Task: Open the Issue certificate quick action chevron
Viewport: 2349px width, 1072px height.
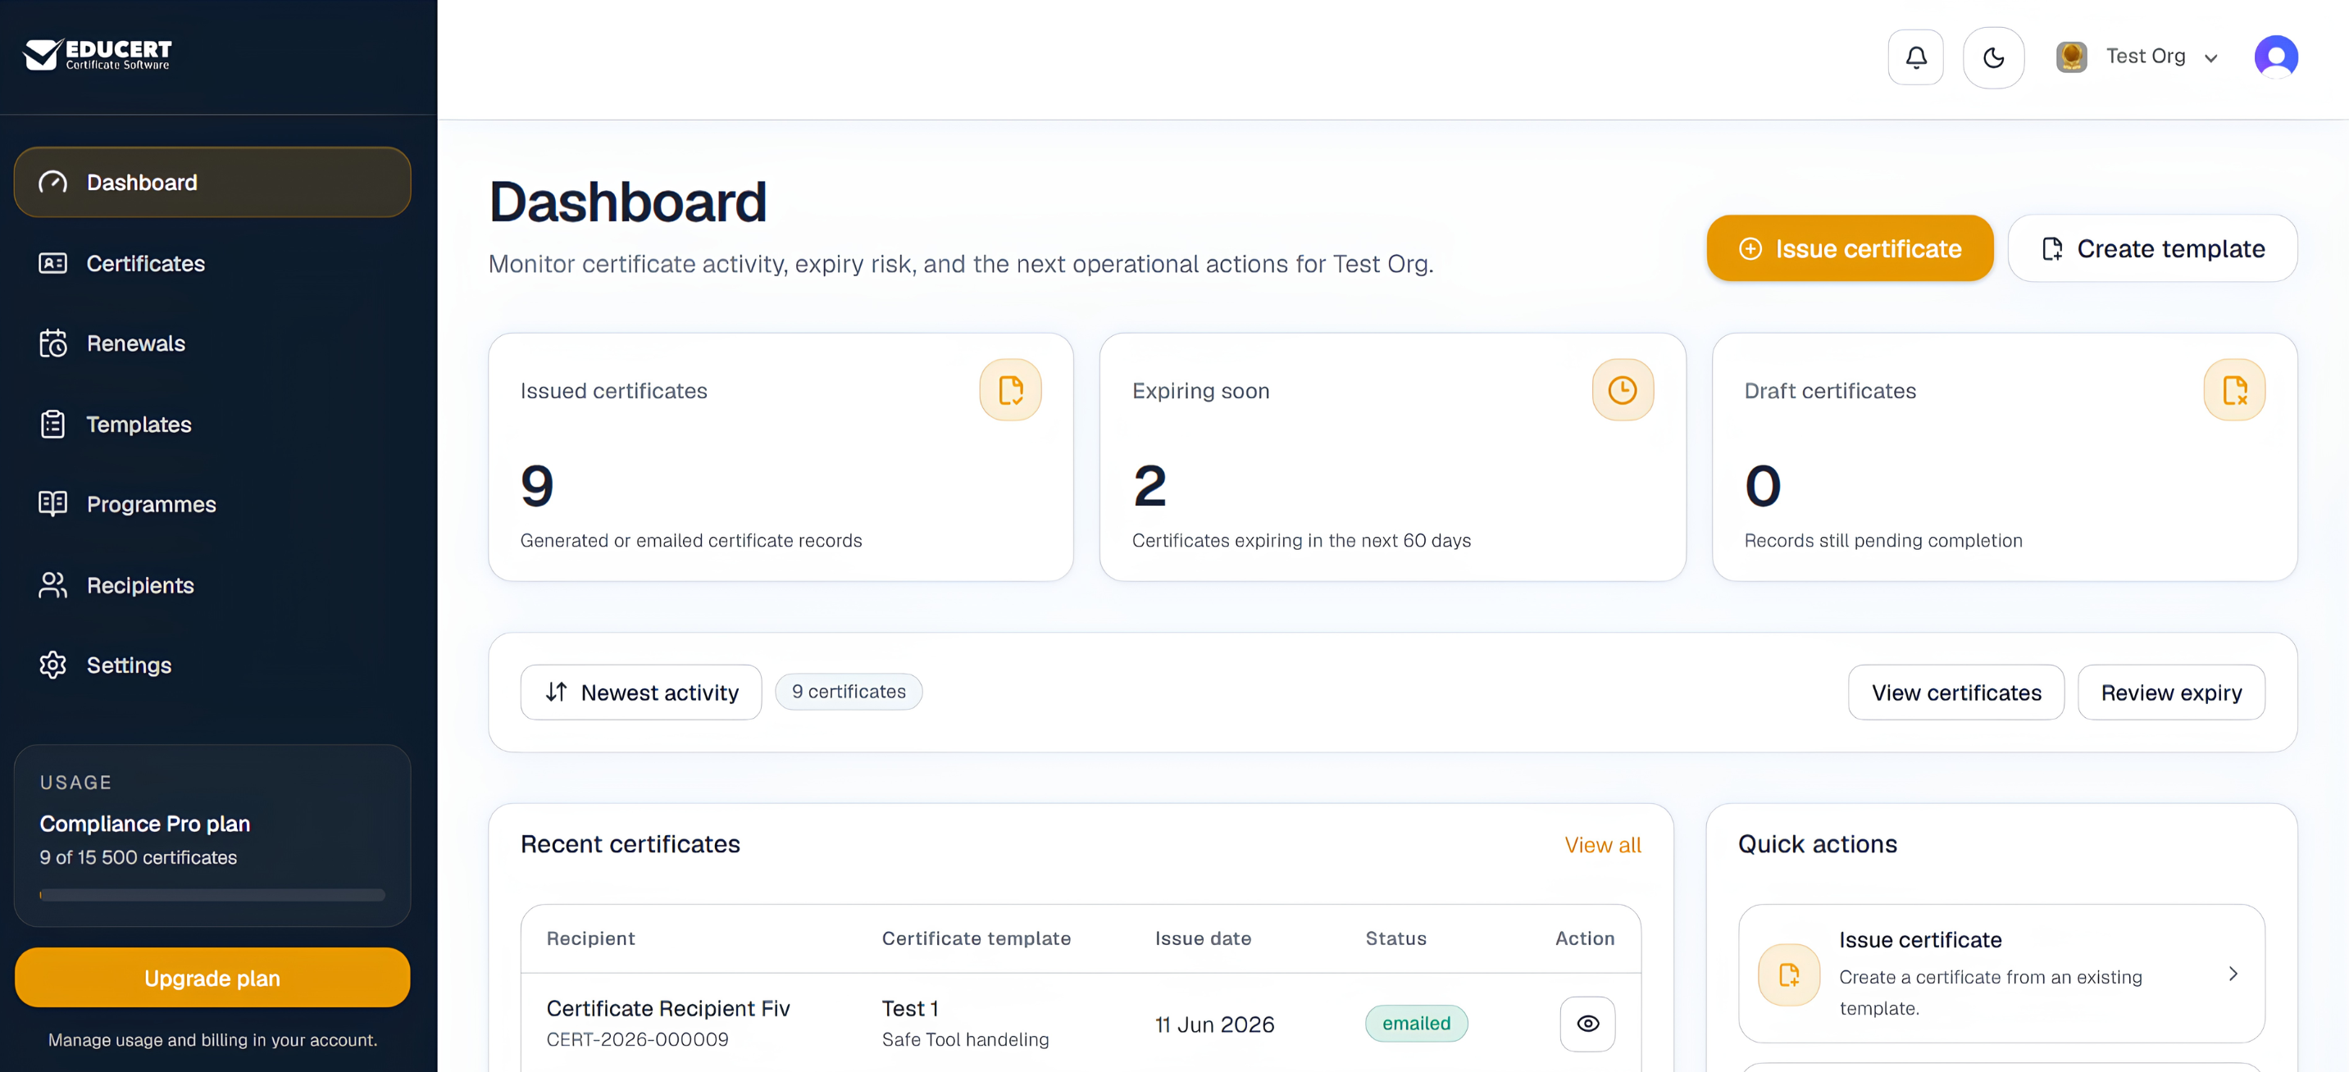Action: pyautogui.click(x=2233, y=974)
